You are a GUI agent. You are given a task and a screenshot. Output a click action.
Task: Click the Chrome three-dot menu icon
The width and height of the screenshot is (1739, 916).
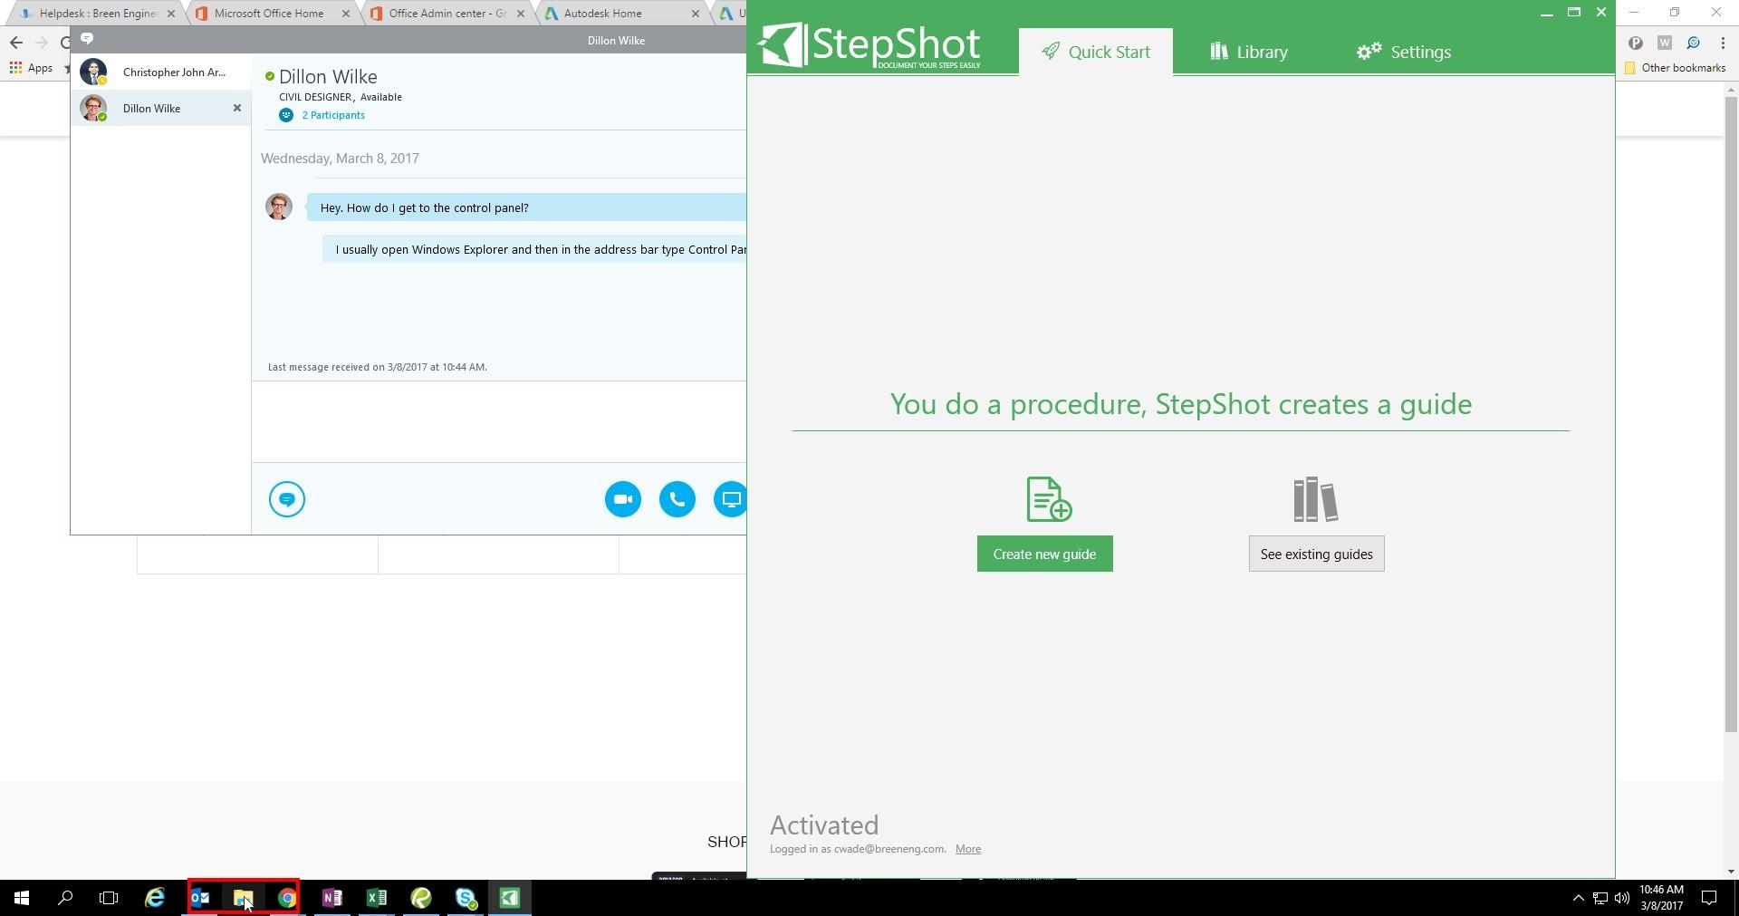click(1722, 43)
